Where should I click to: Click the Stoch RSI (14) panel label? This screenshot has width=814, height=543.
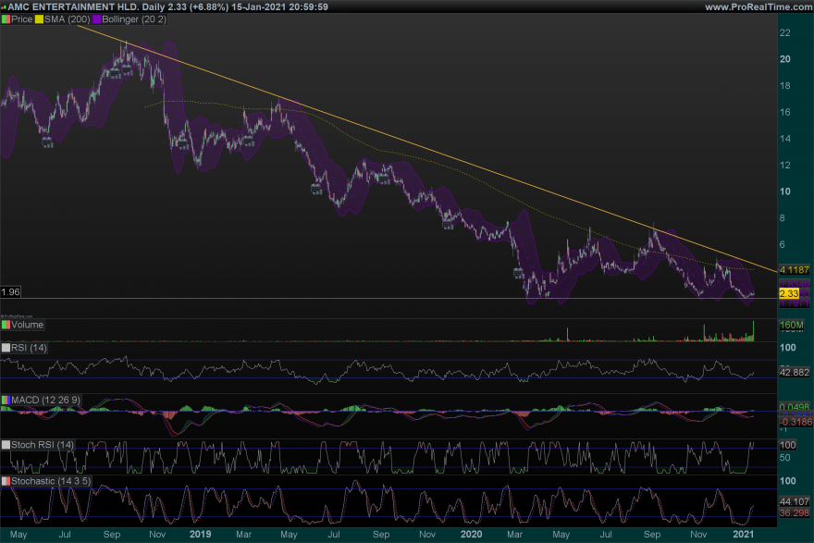(x=43, y=445)
